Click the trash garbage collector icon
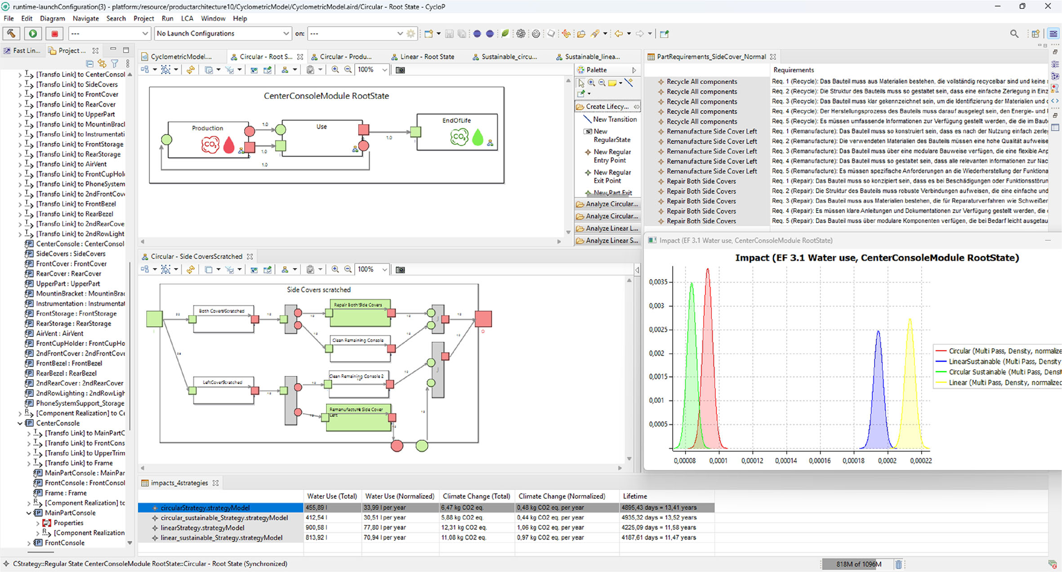 point(898,564)
